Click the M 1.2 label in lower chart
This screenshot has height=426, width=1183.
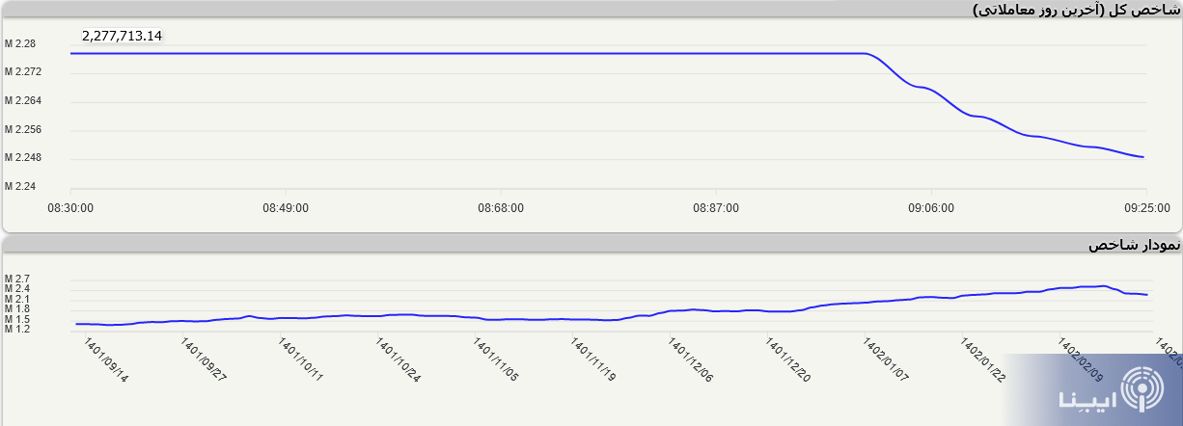click(17, 329)
